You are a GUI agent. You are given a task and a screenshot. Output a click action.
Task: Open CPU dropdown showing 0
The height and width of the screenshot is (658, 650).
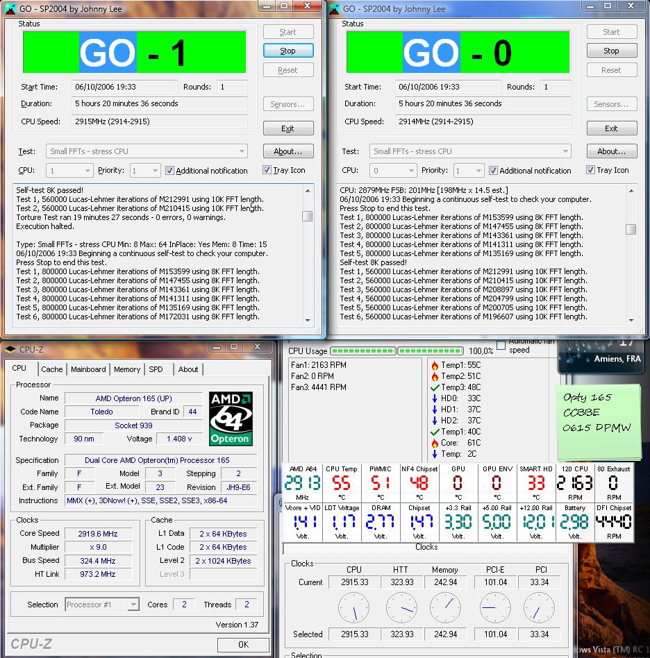pyautogui.click(x=393, y=170)
